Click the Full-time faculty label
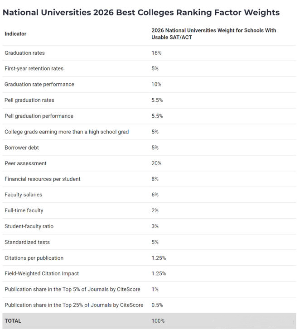Viewport: 299px width, 334px height. tap(24, 210)
